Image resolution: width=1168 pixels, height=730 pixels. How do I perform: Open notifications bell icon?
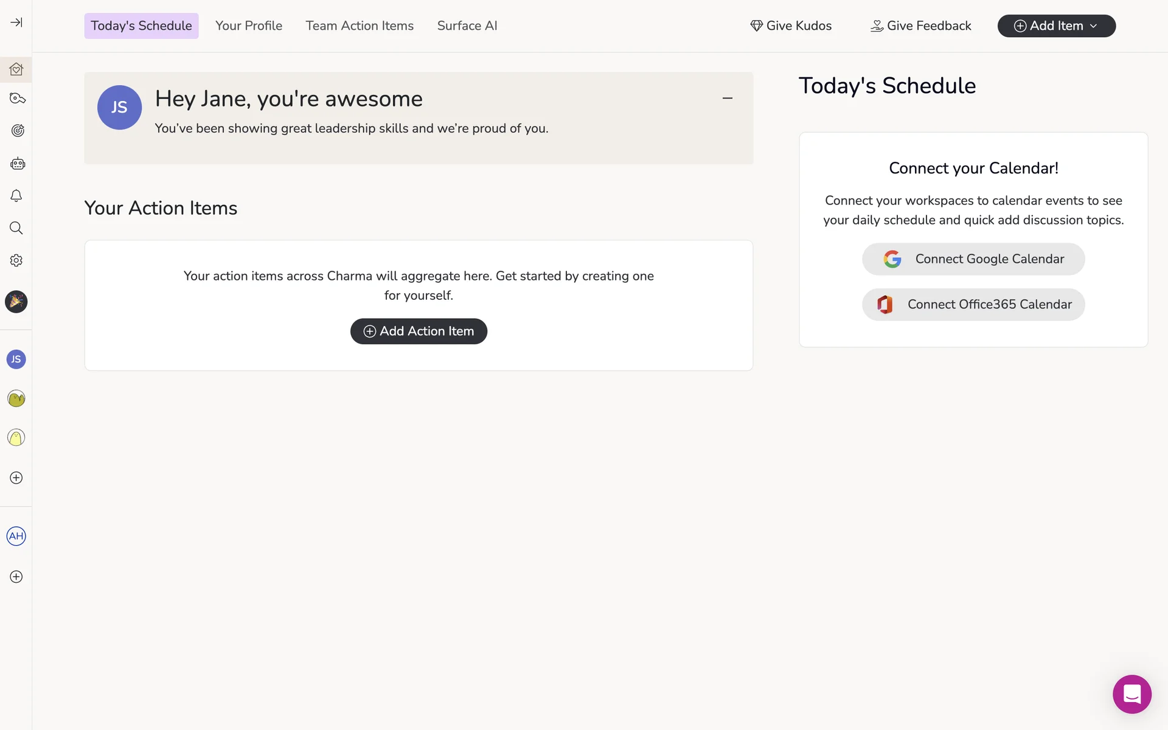[16, 196]
